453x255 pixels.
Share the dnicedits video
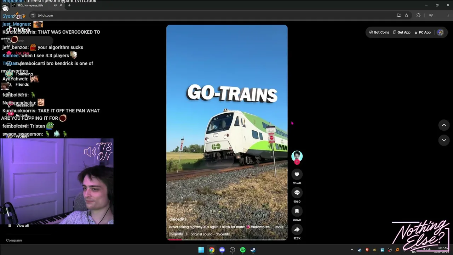click(x=297, y=229)
